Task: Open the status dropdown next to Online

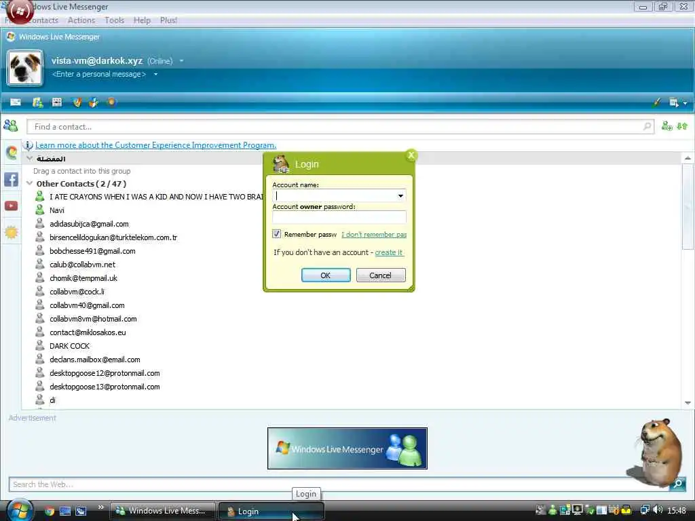Action: (181, 60)
